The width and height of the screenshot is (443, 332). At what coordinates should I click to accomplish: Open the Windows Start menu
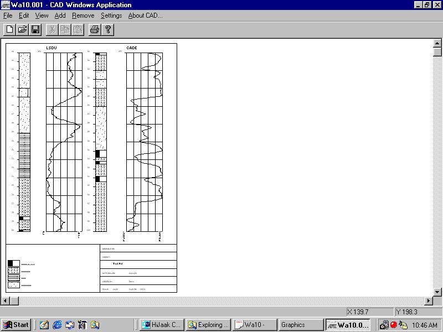[16, 325]
